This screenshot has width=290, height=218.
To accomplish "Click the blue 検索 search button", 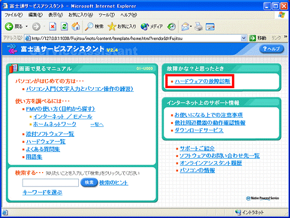I will click(x=89, y=183).
